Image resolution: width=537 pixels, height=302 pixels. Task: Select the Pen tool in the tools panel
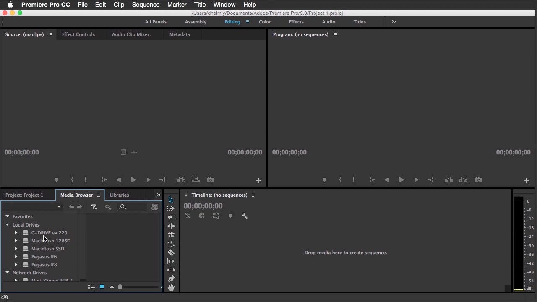coord(171,279)
